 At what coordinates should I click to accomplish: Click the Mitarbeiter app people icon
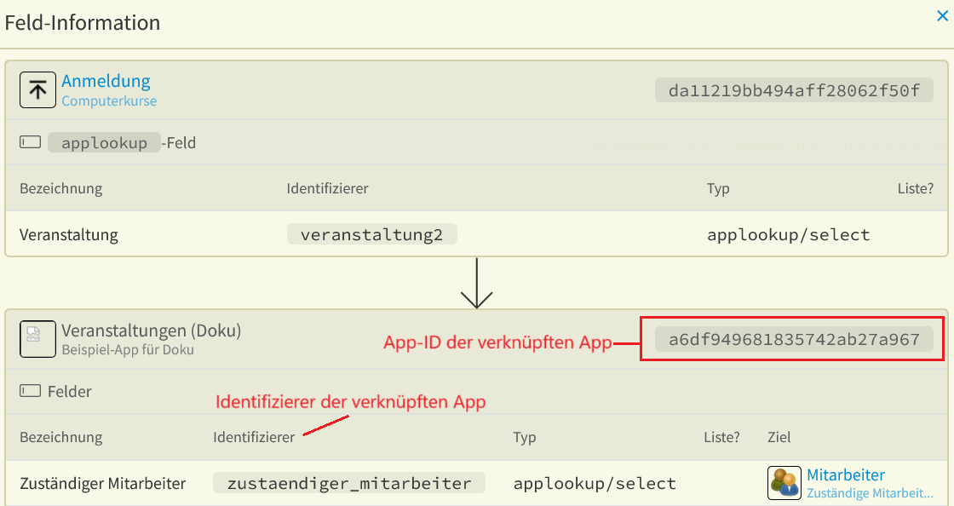[x=784, y=483]
